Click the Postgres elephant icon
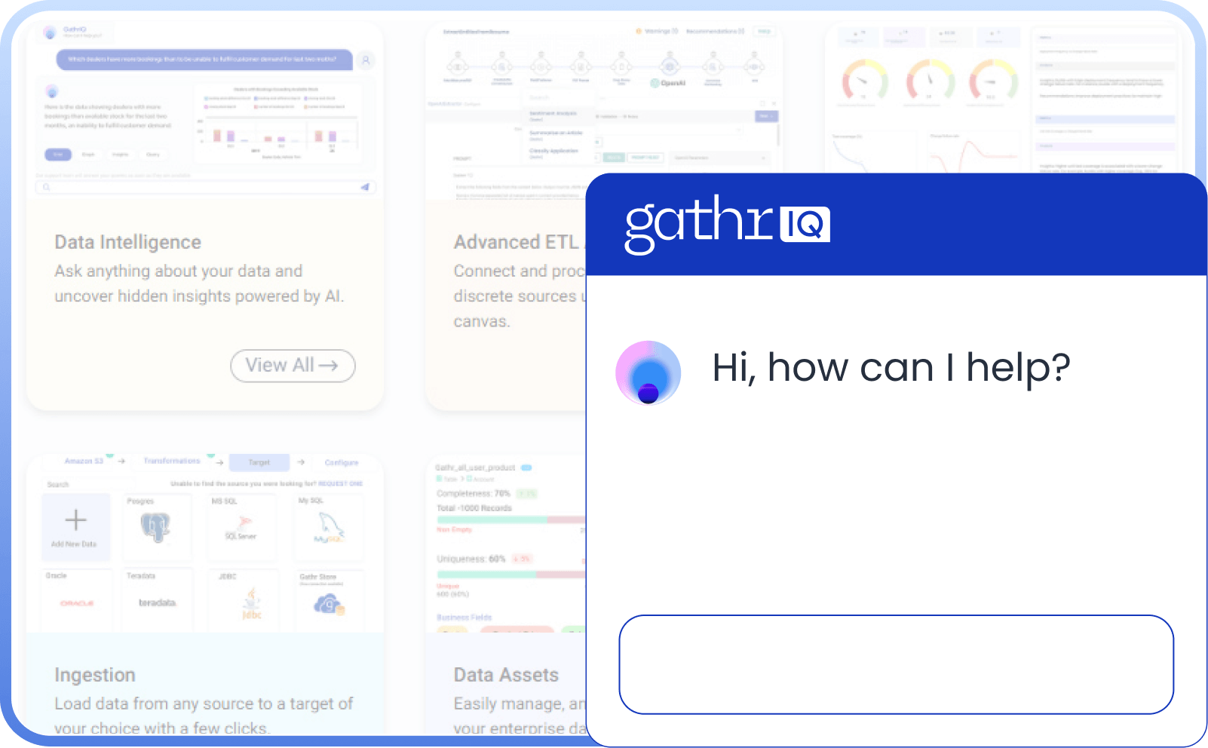This screenshot has width=1208, height=748. [156, 527]
